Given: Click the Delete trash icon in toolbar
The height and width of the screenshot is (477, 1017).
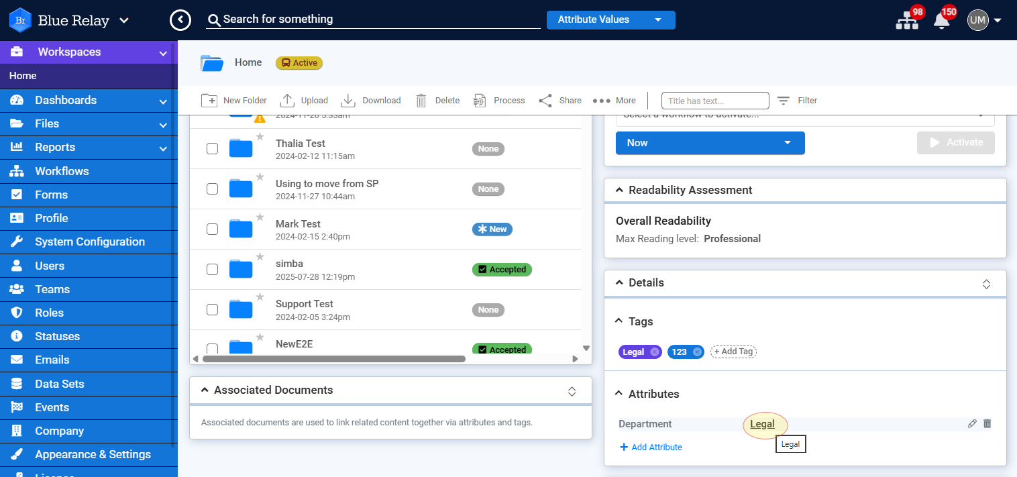Looking at the screenshot, I should [421, 101].
